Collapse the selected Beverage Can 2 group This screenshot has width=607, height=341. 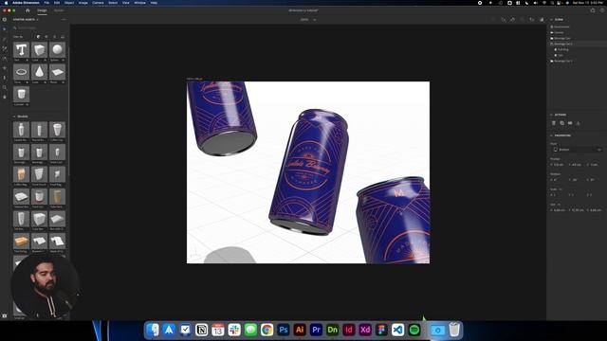(552, 44)
